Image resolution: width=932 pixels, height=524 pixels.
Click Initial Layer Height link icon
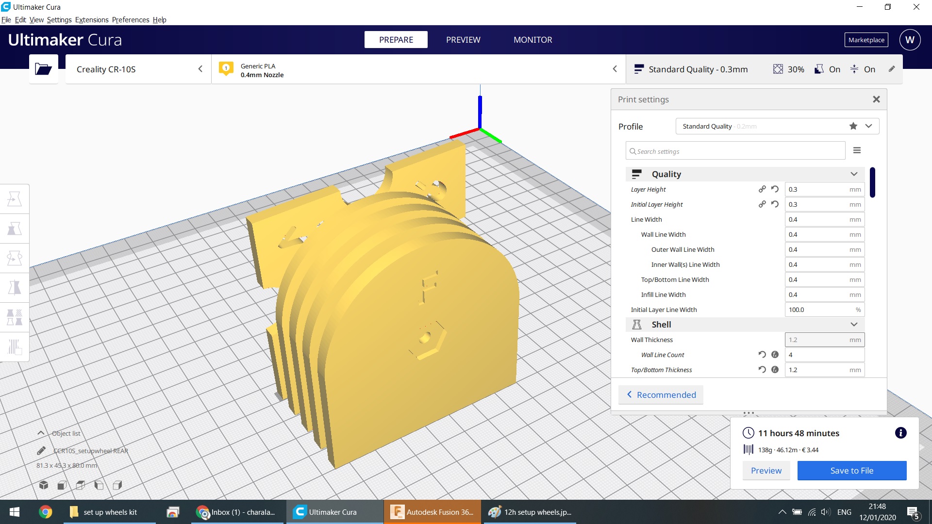pos(762,204)
